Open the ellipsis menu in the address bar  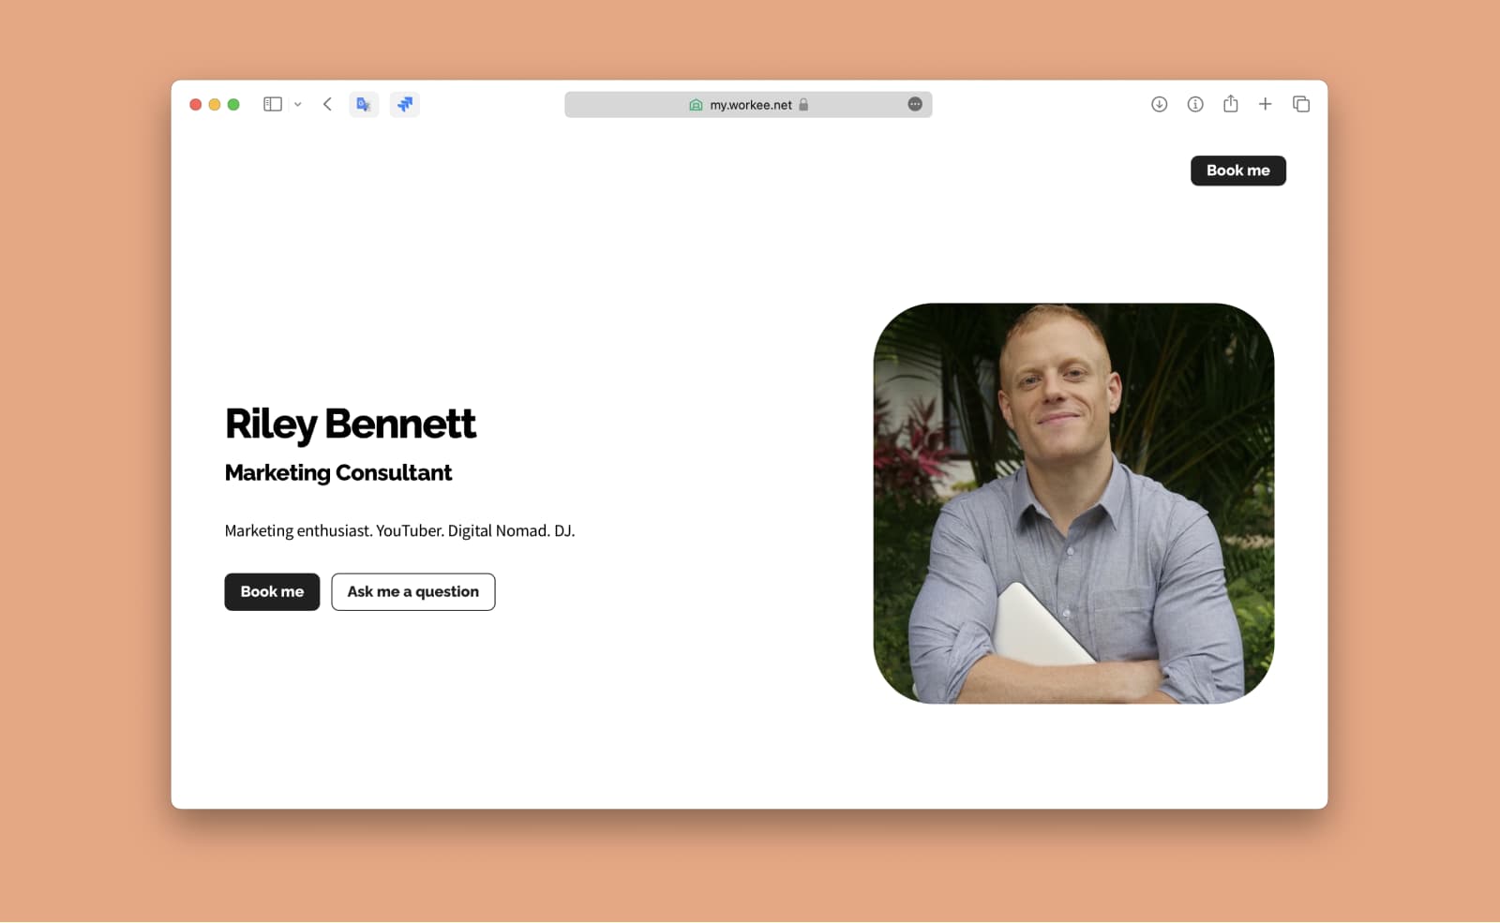tap(915, 104)
